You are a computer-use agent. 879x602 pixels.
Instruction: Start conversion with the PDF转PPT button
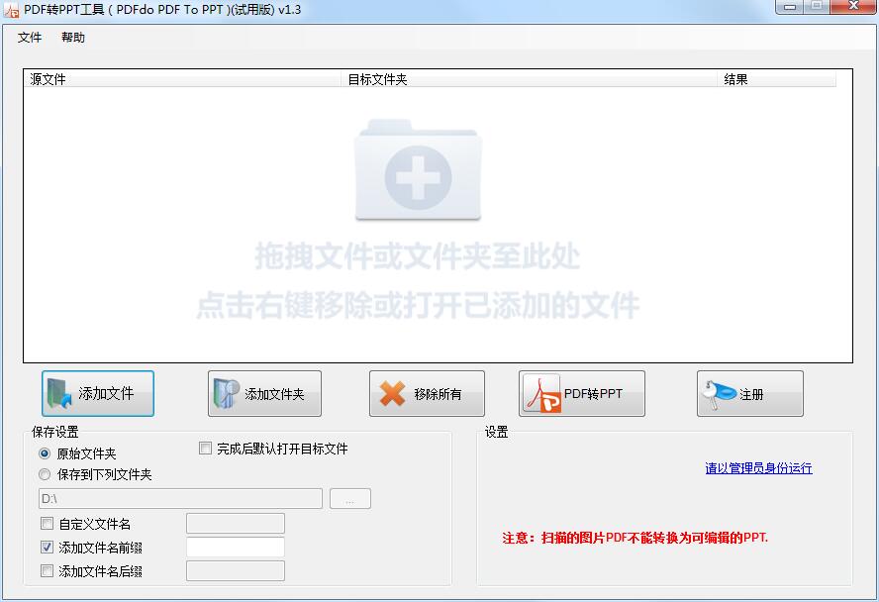[582, 393]
